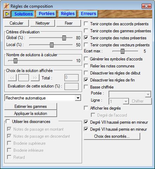This screenshot has height=169, width=155.
Task: Click the previous solution << button
Action: 12,78
